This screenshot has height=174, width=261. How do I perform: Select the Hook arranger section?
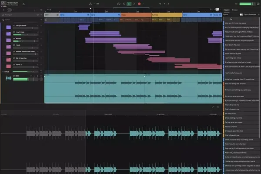pos(136,15)
